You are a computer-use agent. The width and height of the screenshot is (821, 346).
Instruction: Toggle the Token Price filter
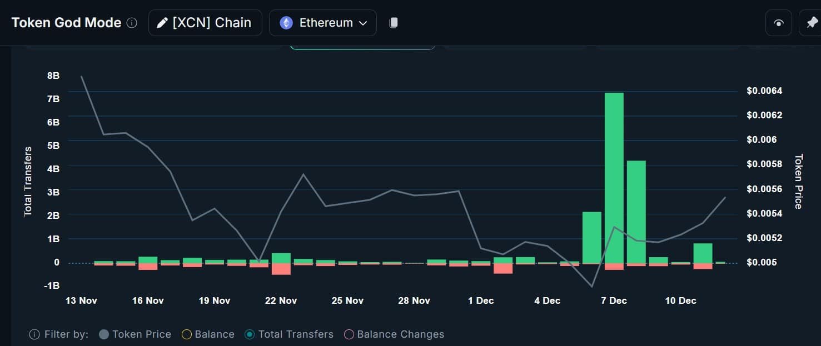(135, 334)
